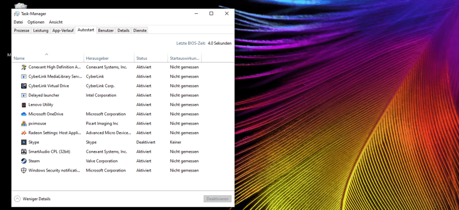This screenshot has height=210, width=459.
Task: Click the SmartAudio CPL icon
Action: point(24,151)
